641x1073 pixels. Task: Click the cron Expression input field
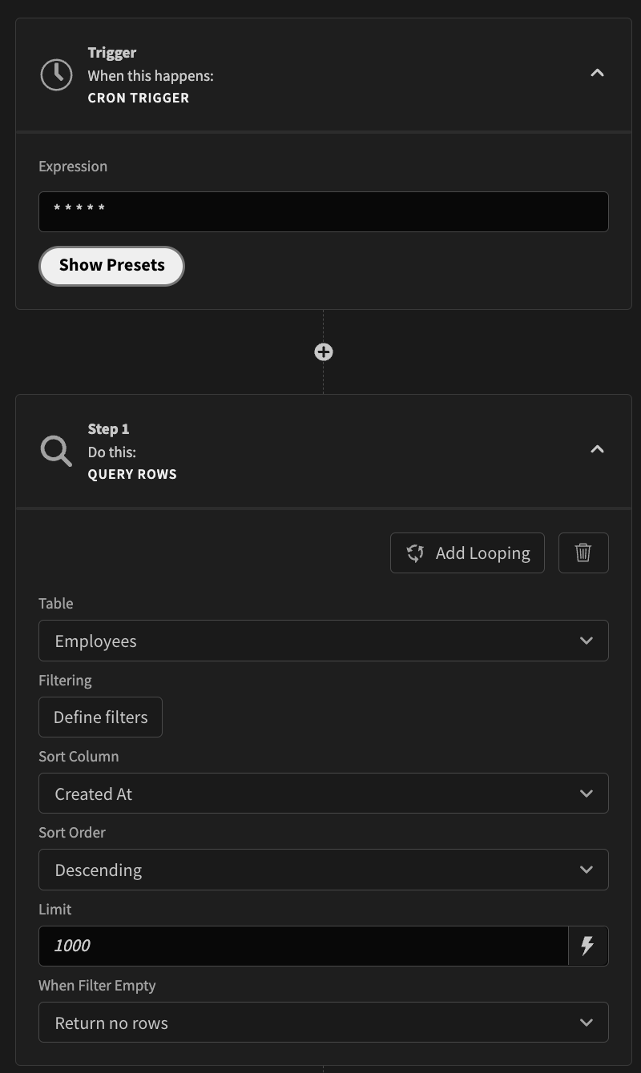323,211
